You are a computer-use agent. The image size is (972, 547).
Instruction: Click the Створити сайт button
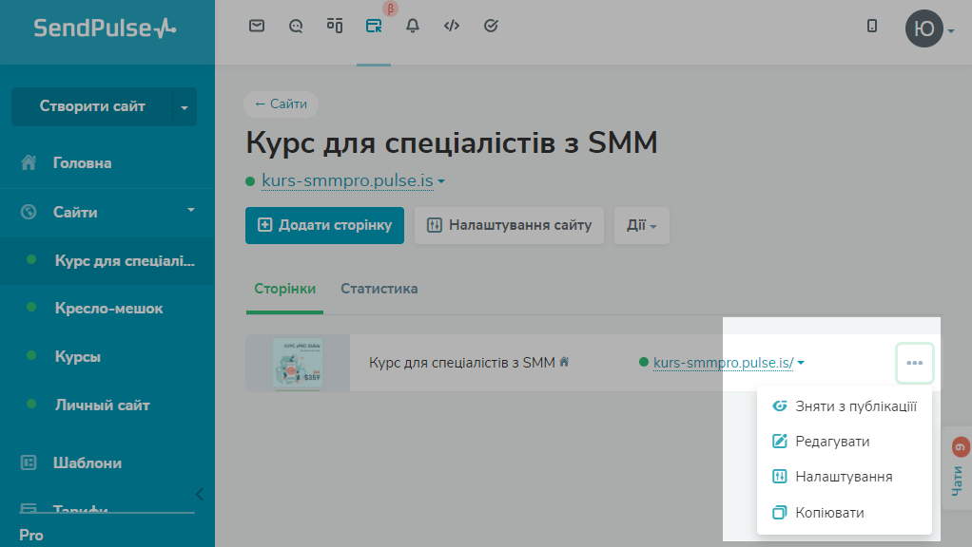pos(91,106)
